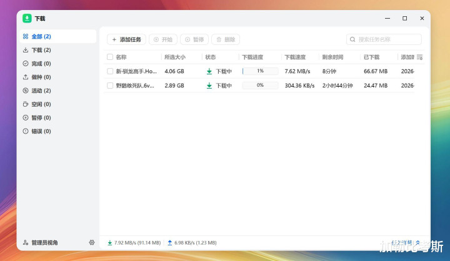The image size is (450, 261).
Task: Click the 空闲 (0) idle cup icon
Action: (x=26, y=104)
